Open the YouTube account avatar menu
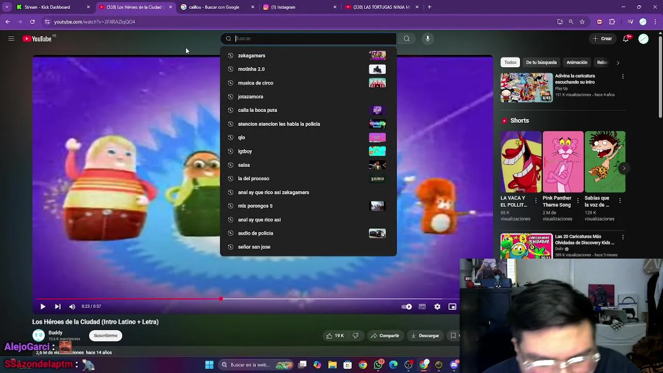The height and width of the screenshot is (373, 663). (x=643, y=39)
